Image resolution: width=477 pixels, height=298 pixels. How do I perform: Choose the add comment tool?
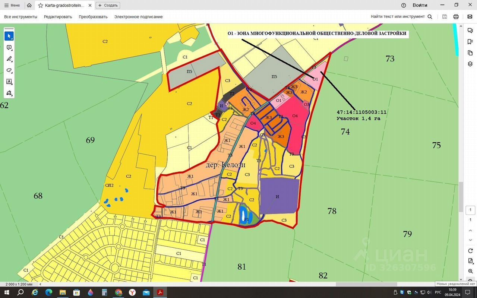9,48
